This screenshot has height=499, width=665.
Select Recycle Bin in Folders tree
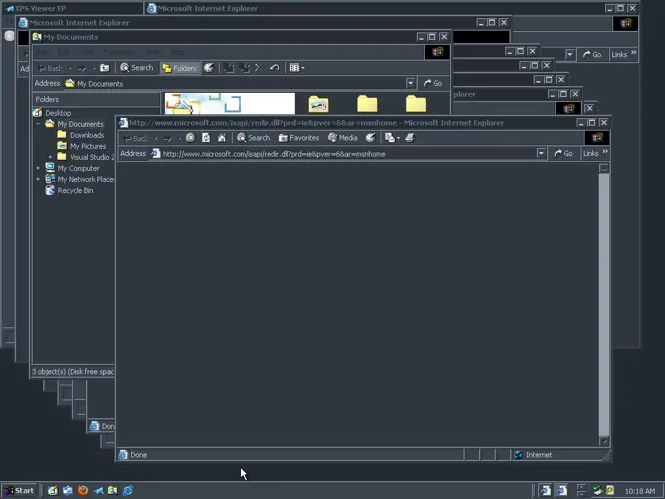pyautogui.click(x=75, y=190)
